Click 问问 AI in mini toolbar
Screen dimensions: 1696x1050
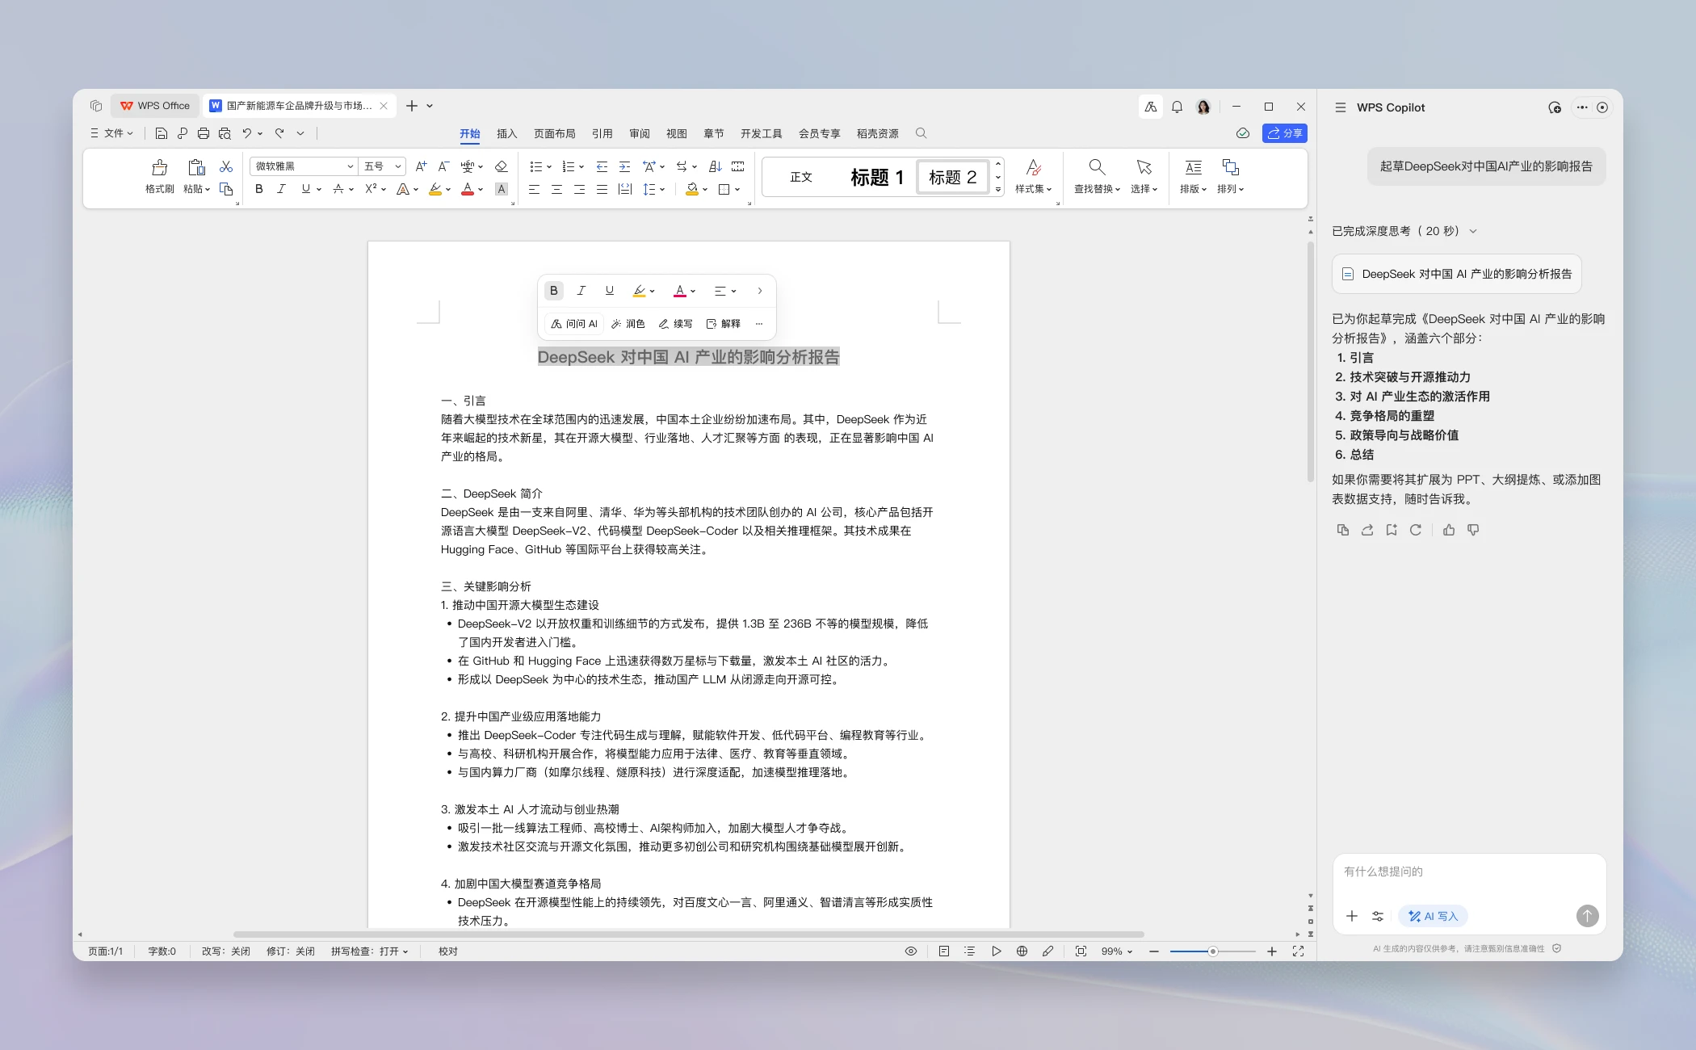pyautogui.click(x=574, y=324)
